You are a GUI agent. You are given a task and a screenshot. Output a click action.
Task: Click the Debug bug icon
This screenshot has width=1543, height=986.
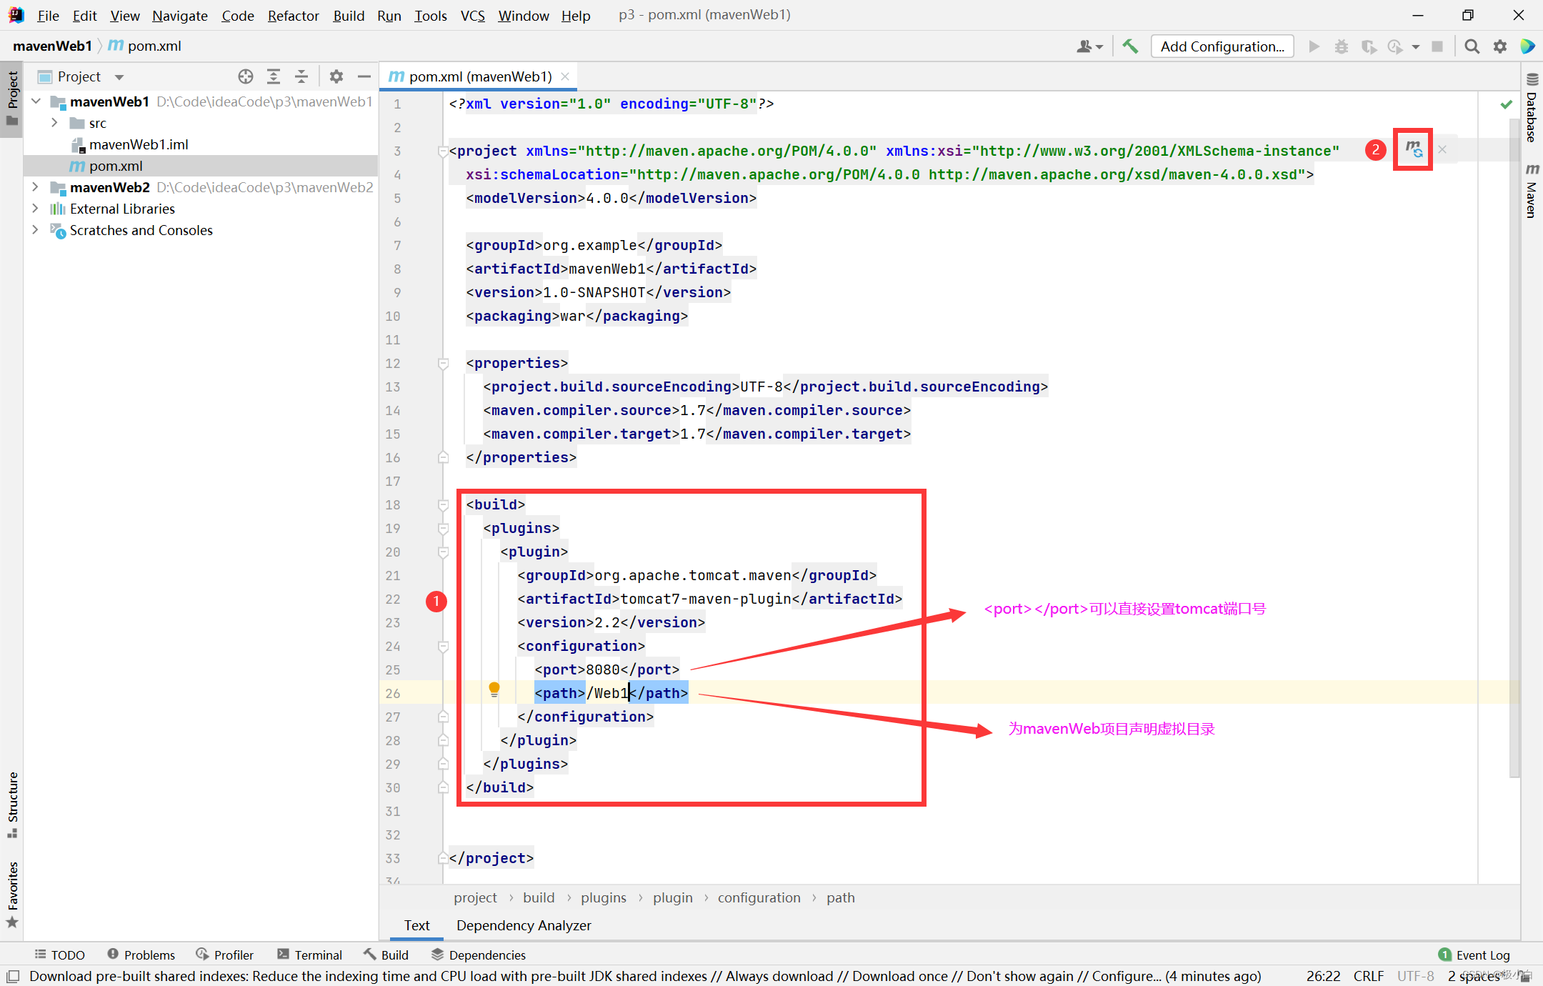(x=1342, y=46)
